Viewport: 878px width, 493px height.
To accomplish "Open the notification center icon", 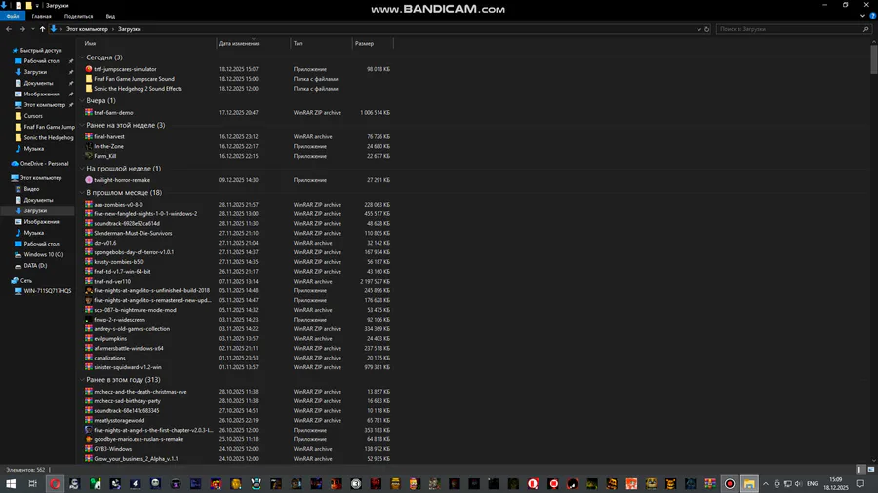I will [860, 484].
